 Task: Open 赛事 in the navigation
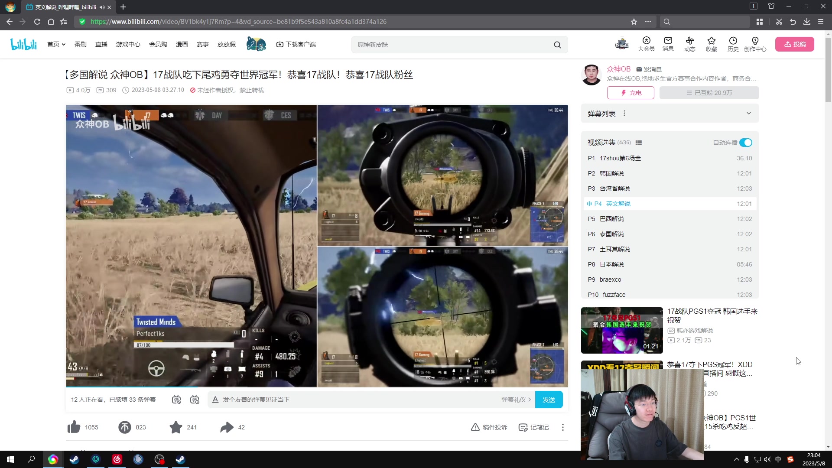click(x=203, y=44)
